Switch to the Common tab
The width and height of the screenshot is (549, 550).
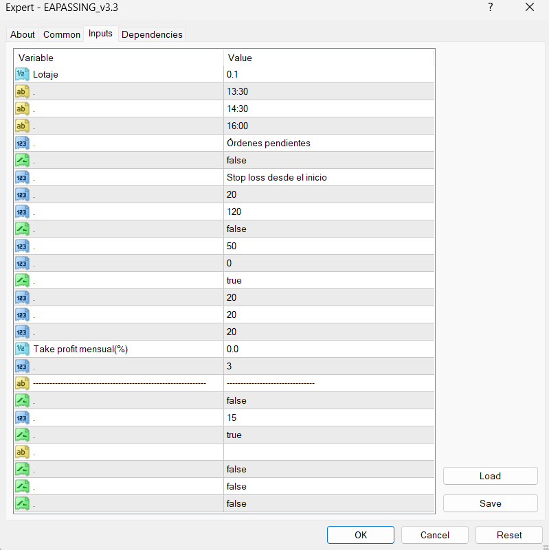pyautogui.click(x=62, y=34)
